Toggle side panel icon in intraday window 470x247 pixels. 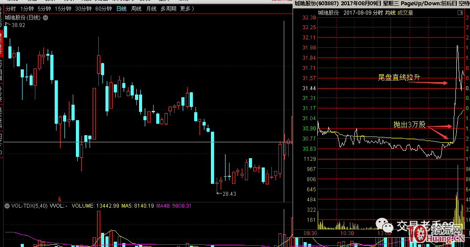(460, 13)
